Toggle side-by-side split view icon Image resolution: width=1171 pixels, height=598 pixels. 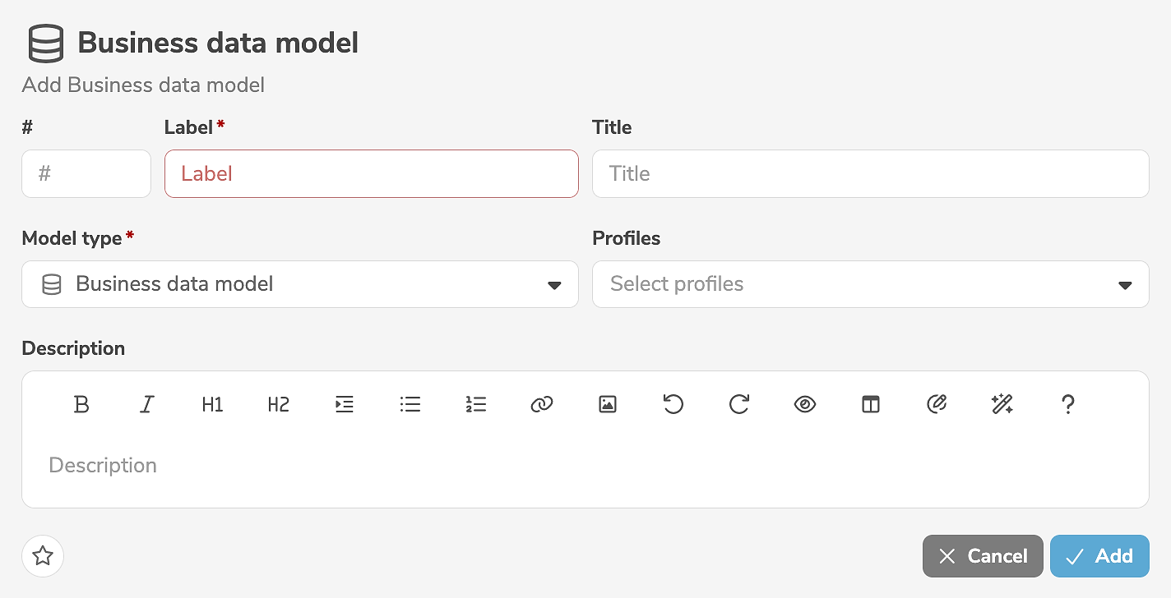point(871,404)
